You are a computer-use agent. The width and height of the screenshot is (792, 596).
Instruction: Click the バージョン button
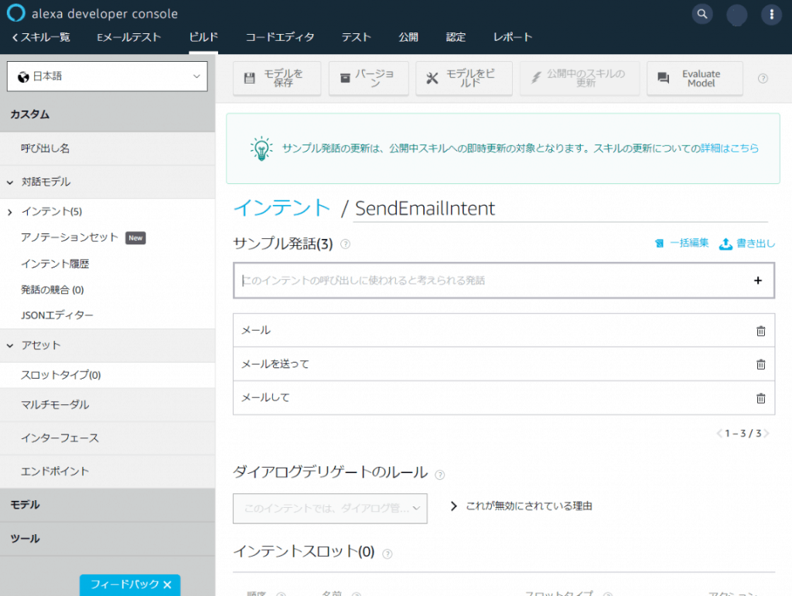coord(369,78)
